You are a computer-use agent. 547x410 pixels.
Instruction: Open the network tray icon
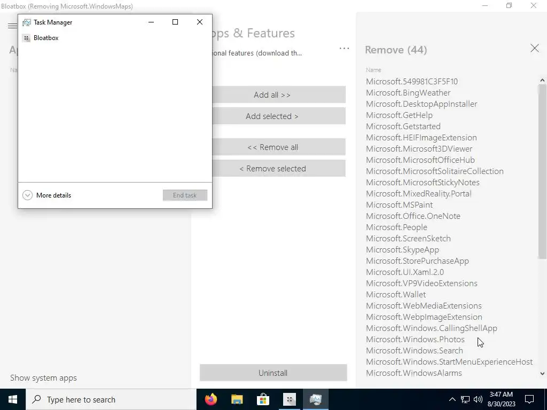coord(465,399)
